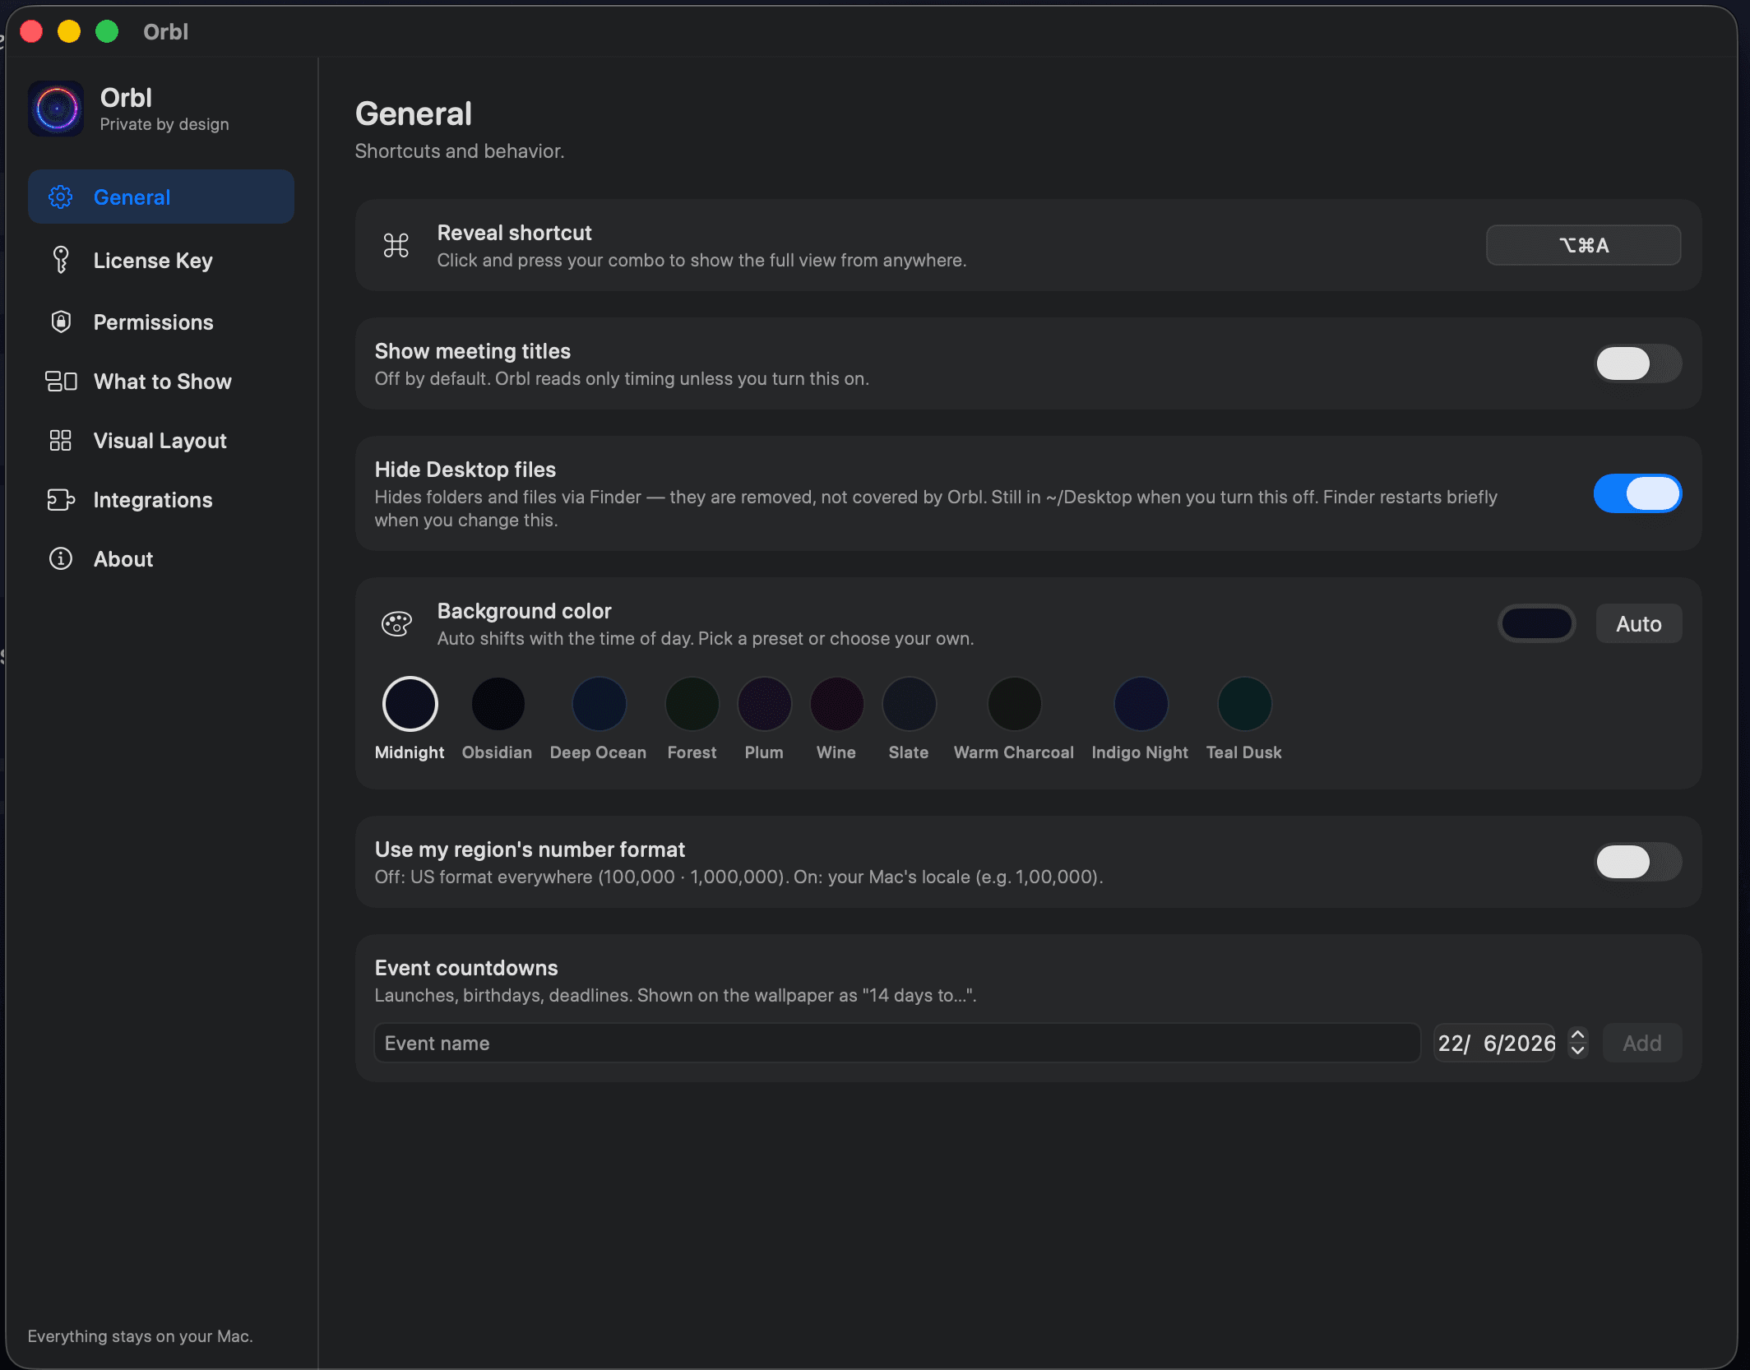This screenshot has width=1750, height=1370.
Task: Select the Teal Dusk color preset
Action: click(x=1244, y=704)
